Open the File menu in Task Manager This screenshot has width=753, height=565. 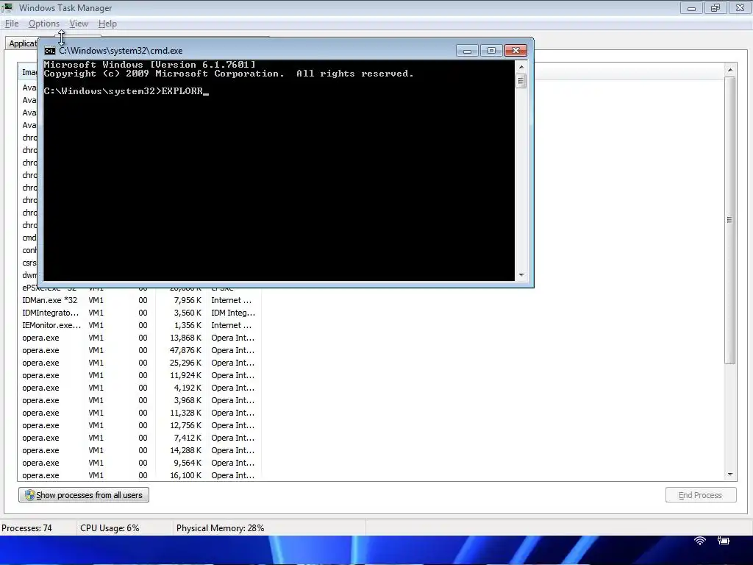12,24
